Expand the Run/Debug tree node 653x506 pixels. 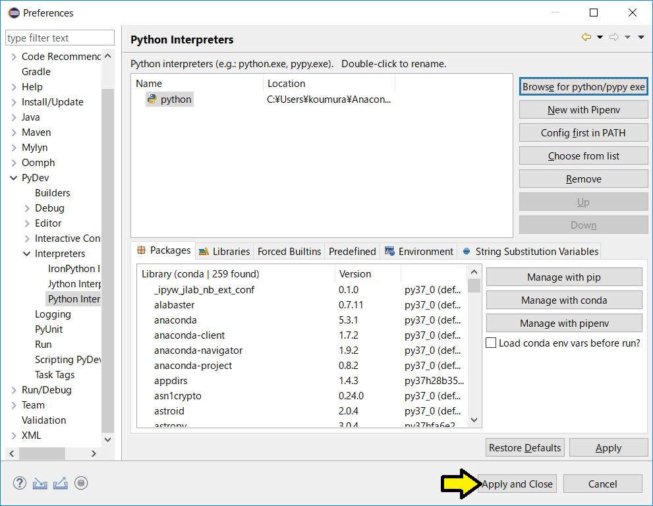14,390
